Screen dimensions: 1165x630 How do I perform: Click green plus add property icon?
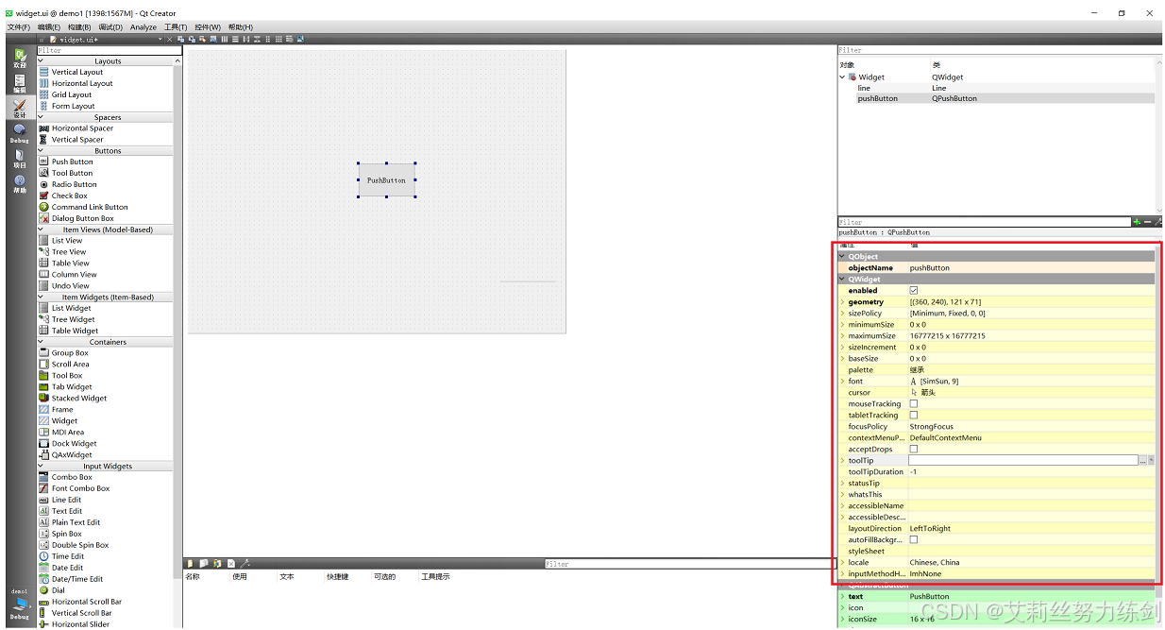click(x=1137, y=222)
